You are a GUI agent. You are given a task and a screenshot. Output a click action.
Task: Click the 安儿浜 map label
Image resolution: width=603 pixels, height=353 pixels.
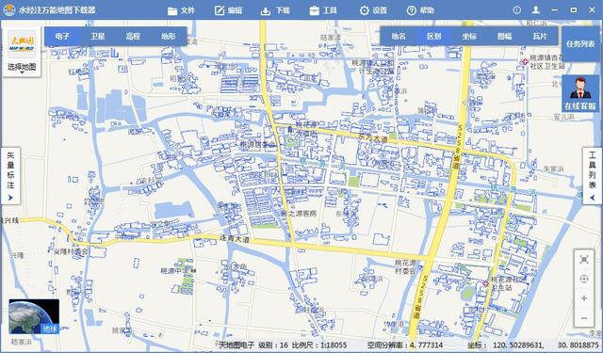tap(563, 117)
